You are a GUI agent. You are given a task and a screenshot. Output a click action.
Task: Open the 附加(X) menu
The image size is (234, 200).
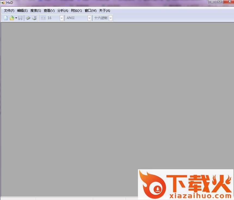[76, 11]
